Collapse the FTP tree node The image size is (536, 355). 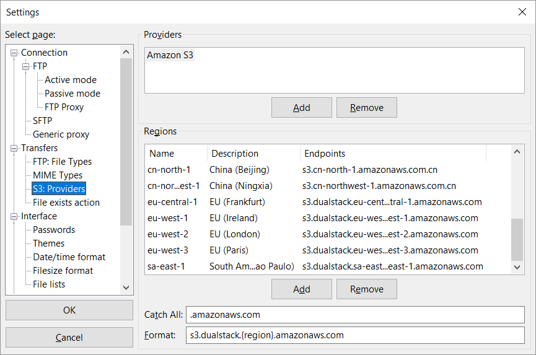(26, 66)
